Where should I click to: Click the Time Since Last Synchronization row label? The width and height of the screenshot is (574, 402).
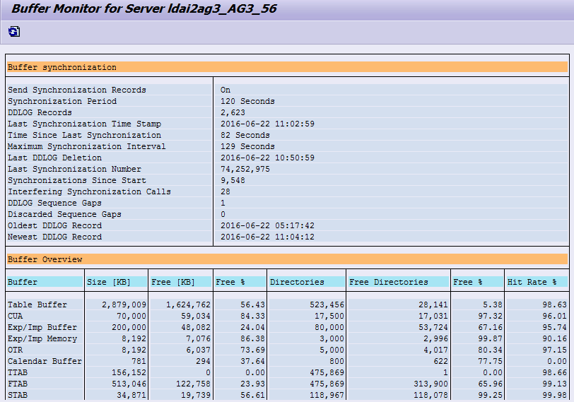85,136
